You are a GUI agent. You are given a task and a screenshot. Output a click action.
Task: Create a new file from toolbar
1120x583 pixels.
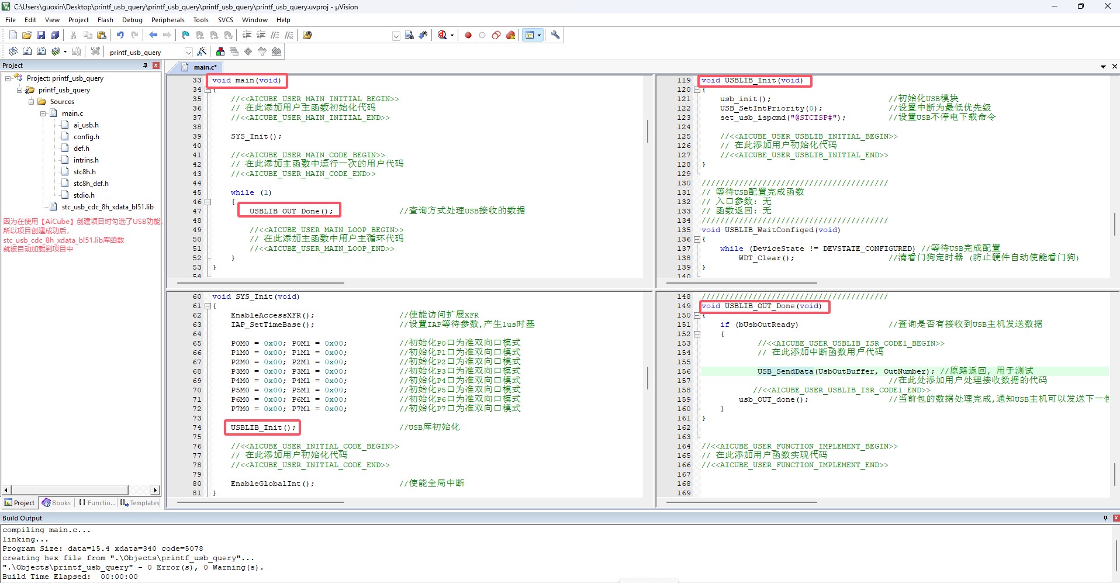point(13,35)
